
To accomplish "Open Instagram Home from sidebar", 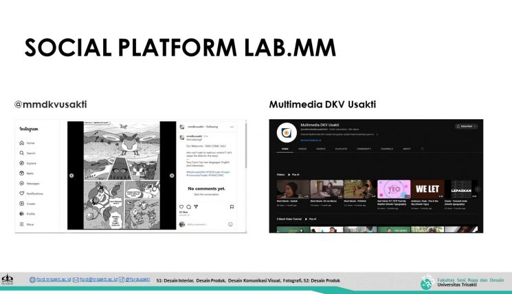I will [x=27, y=143].
